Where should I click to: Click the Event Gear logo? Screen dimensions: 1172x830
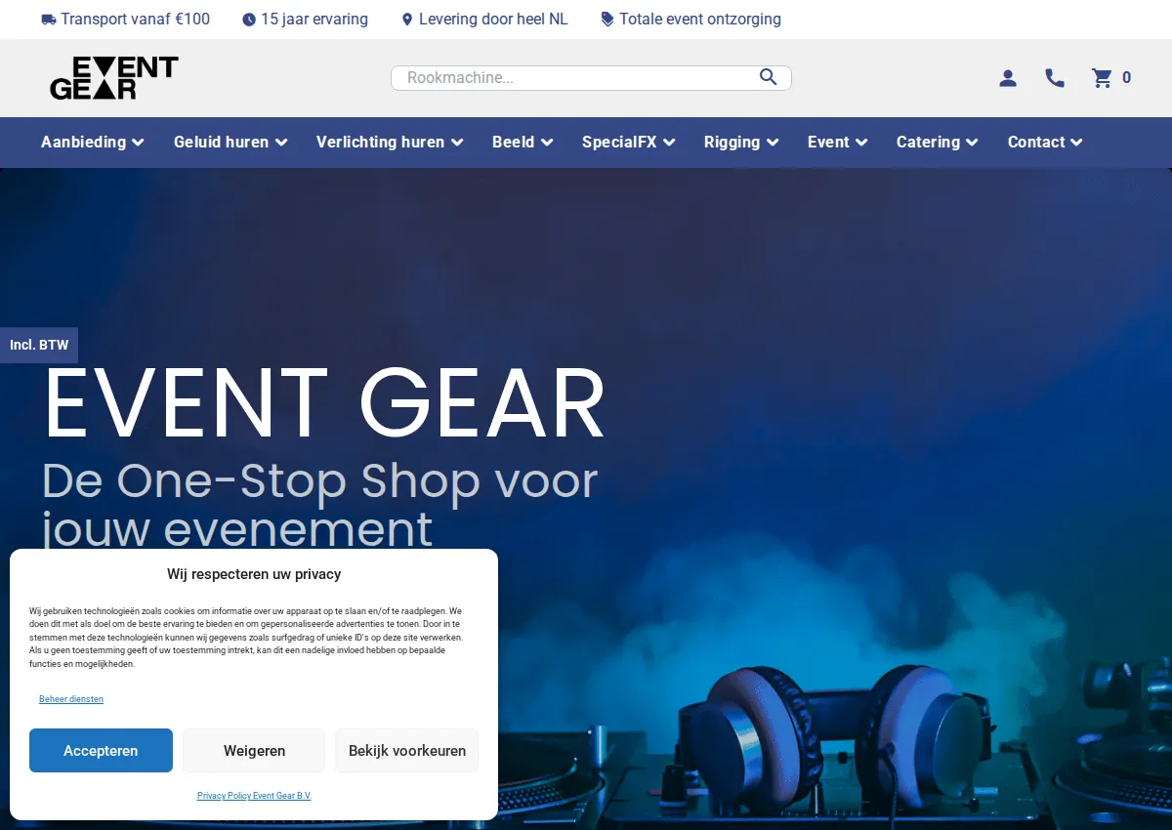[114, 78]
